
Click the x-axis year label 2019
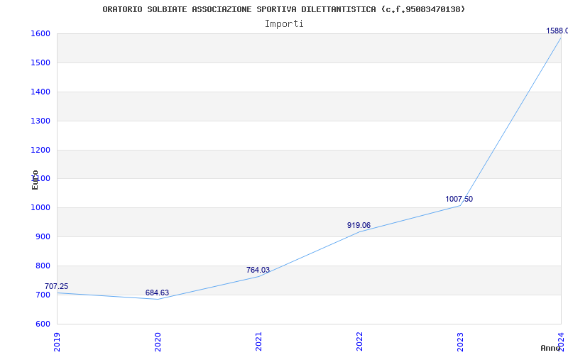(x=57, y=342)
